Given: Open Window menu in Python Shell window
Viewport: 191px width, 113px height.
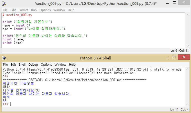Looking at the screenshot, I should (x=60, y=65).
